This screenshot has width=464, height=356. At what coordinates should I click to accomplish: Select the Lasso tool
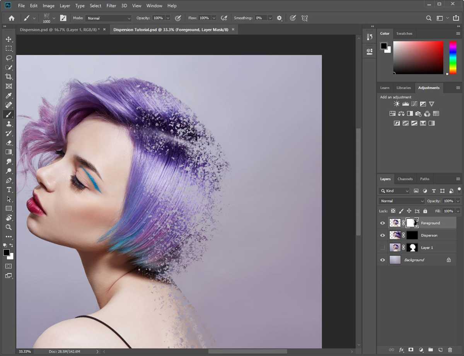click(x=9, y=58)
